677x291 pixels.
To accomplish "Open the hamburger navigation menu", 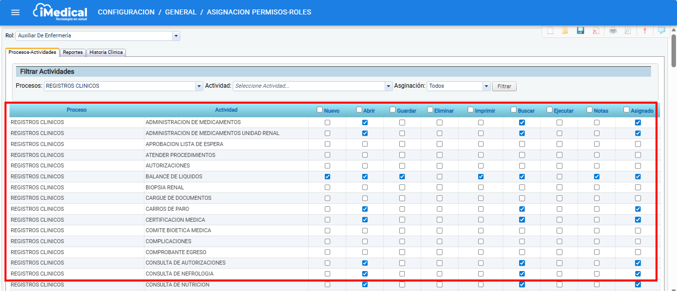I will pos(15,12).
